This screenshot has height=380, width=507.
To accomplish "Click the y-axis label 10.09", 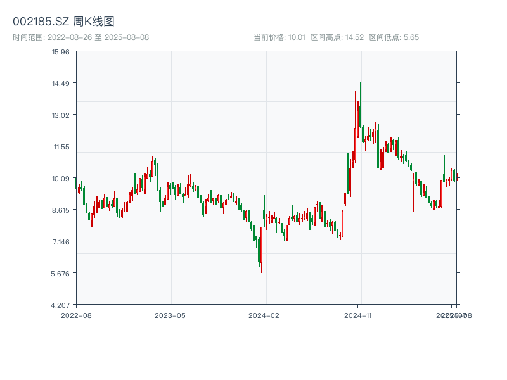I will pyautogui.click(x=60, y=179).
